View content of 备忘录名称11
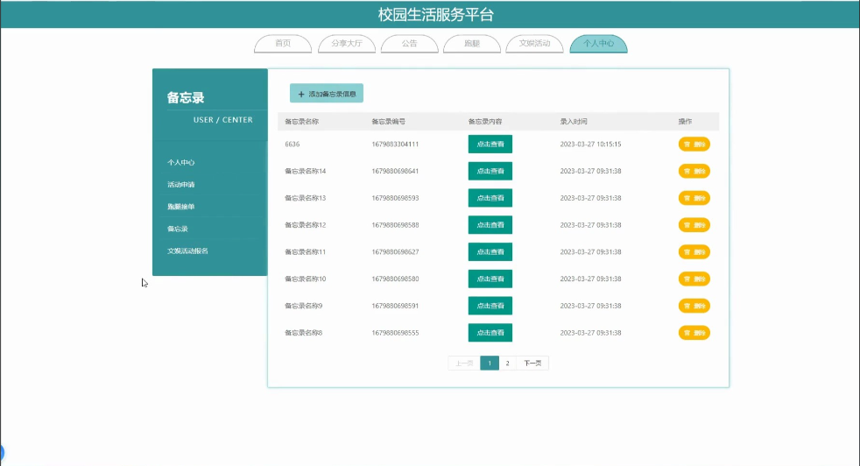 coord(490,251)
